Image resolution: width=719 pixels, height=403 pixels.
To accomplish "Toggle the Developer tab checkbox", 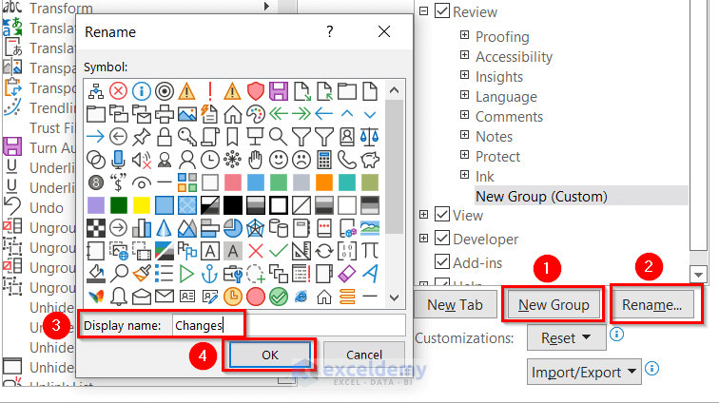I will tap(442, 238).
